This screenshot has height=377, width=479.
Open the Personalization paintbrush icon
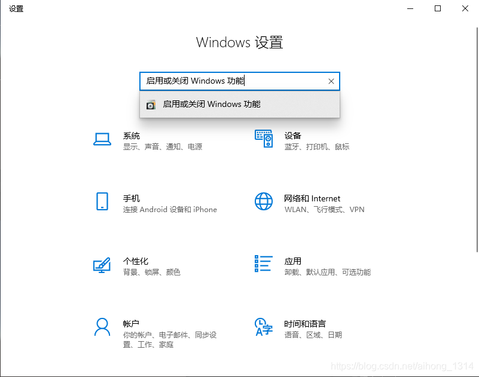(102, 265)
